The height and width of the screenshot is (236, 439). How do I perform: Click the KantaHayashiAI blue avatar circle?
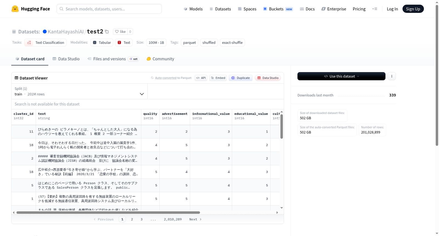pos(45,32)
